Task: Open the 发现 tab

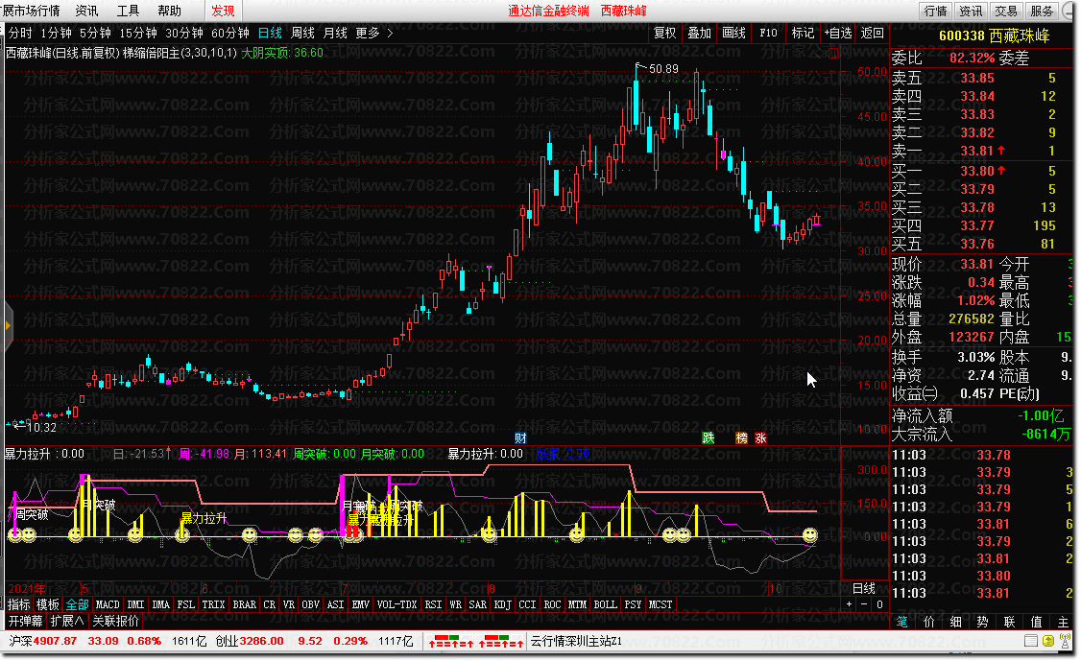Action: [223, 11]
